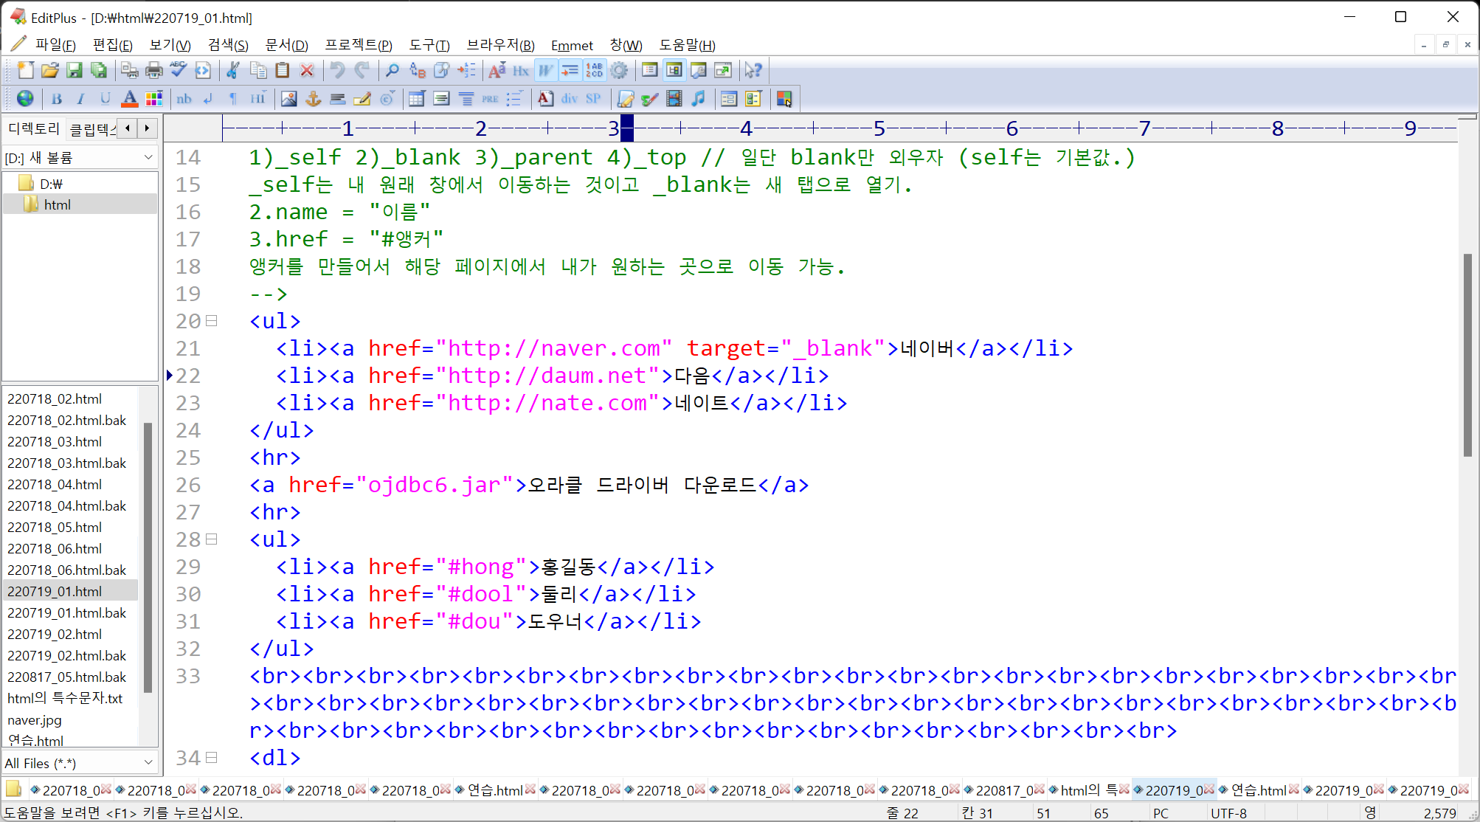Click the Insert image icon

(289, 98)
